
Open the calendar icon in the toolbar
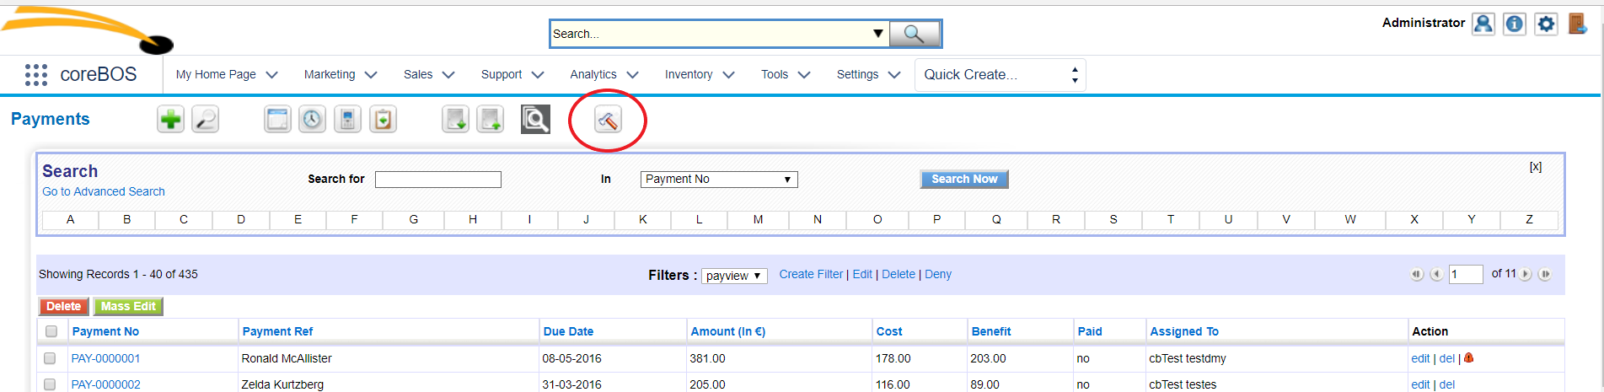[x=277, y=120]
